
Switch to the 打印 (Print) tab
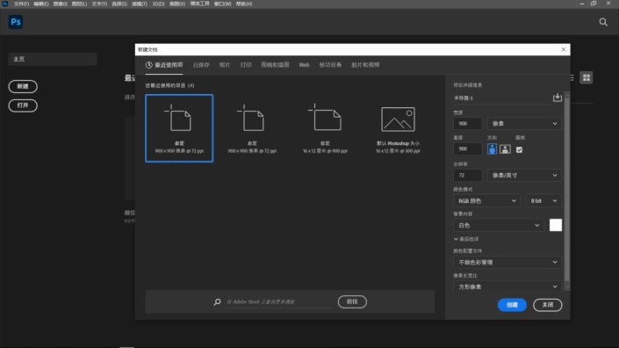[x=246, y=65]
